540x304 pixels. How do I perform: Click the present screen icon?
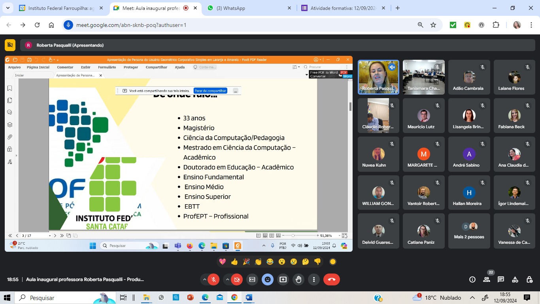(283, 279)
